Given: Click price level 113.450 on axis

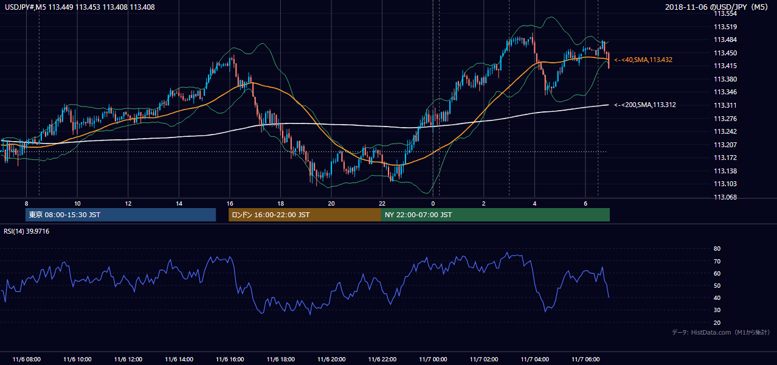Looking at the screenshot, I should (x=725, y=53).
